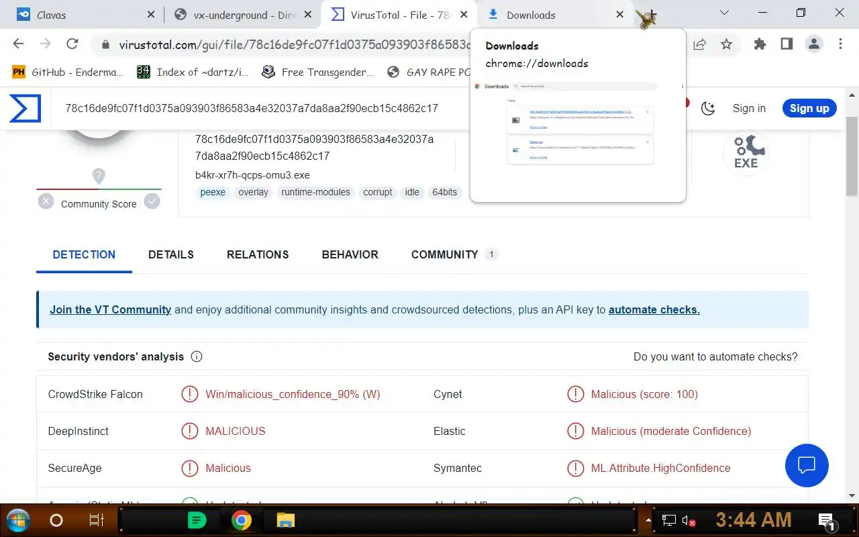Image resolution: width=859 pixels, height=537 pixels.
Task: Open Cortana search circle on taskbar
Action: 56,520
